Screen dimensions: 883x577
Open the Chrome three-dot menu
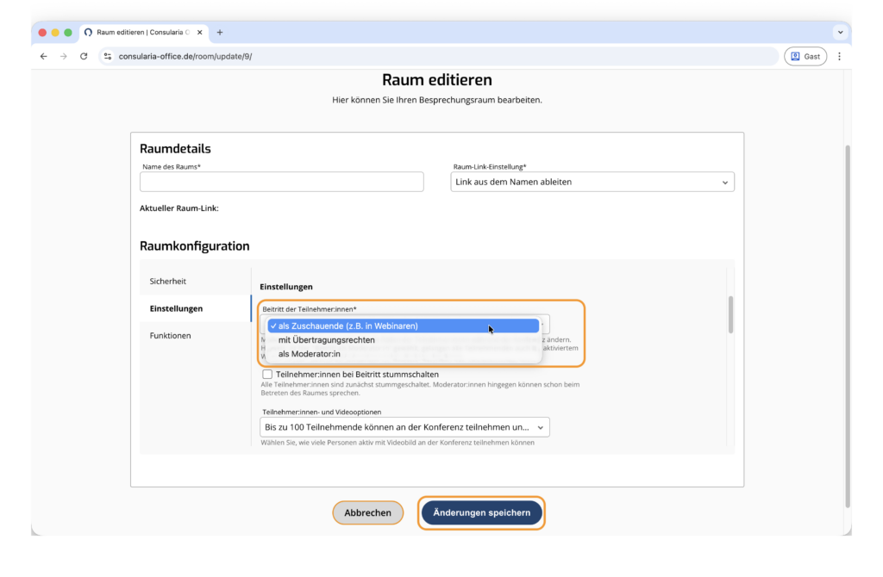[x=839, y=56]
